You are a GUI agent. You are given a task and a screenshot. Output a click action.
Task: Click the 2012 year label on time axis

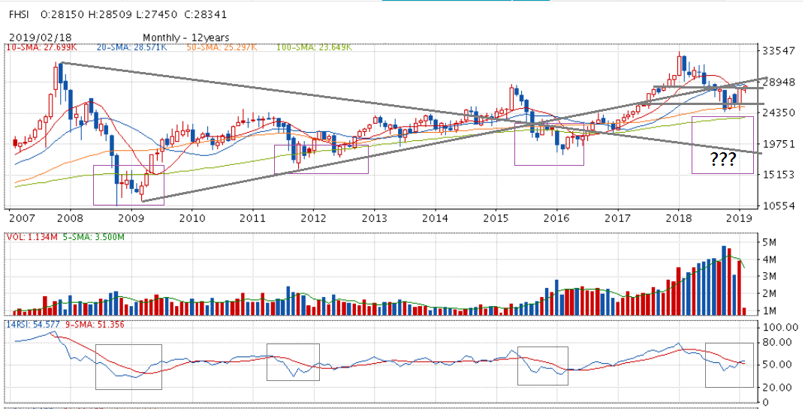click(313, 218)
